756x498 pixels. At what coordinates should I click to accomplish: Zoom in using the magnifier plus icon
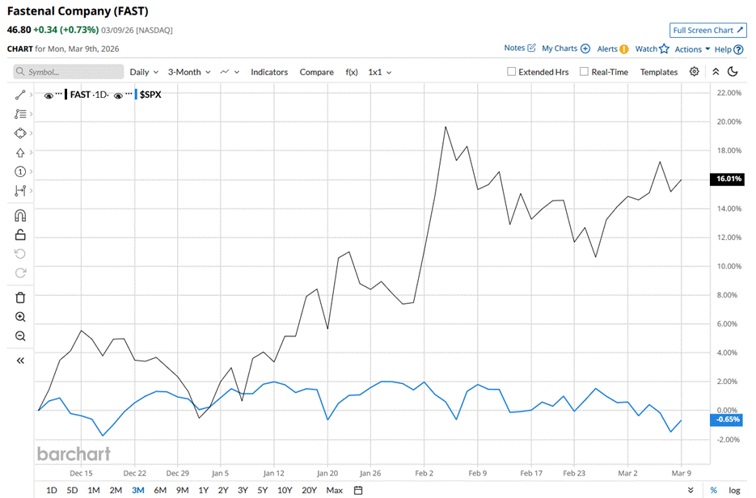click(20, 317)
